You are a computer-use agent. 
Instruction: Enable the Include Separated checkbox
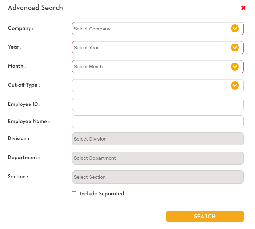click(74, 193)
